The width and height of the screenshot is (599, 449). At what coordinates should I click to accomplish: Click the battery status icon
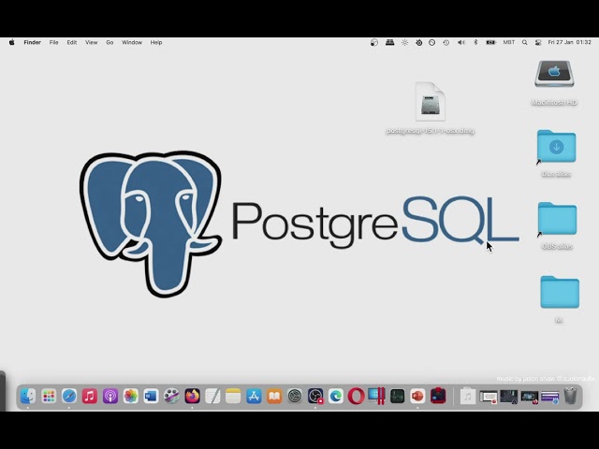tap(490, 42)
